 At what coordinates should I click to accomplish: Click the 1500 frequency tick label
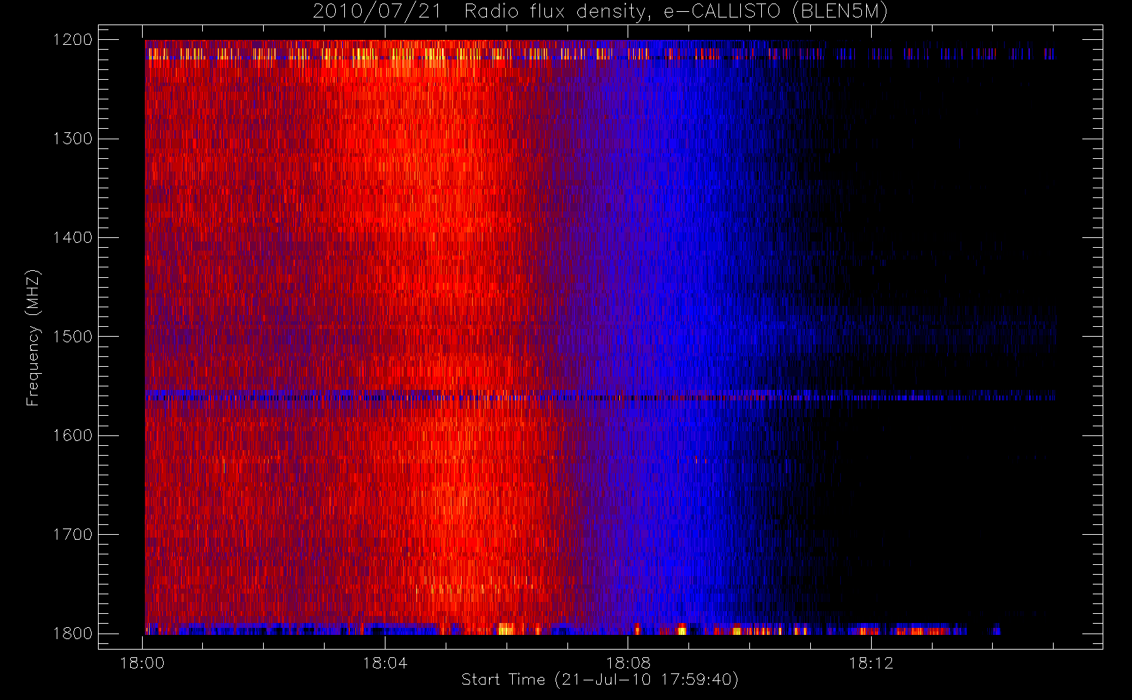pos(73,337)
